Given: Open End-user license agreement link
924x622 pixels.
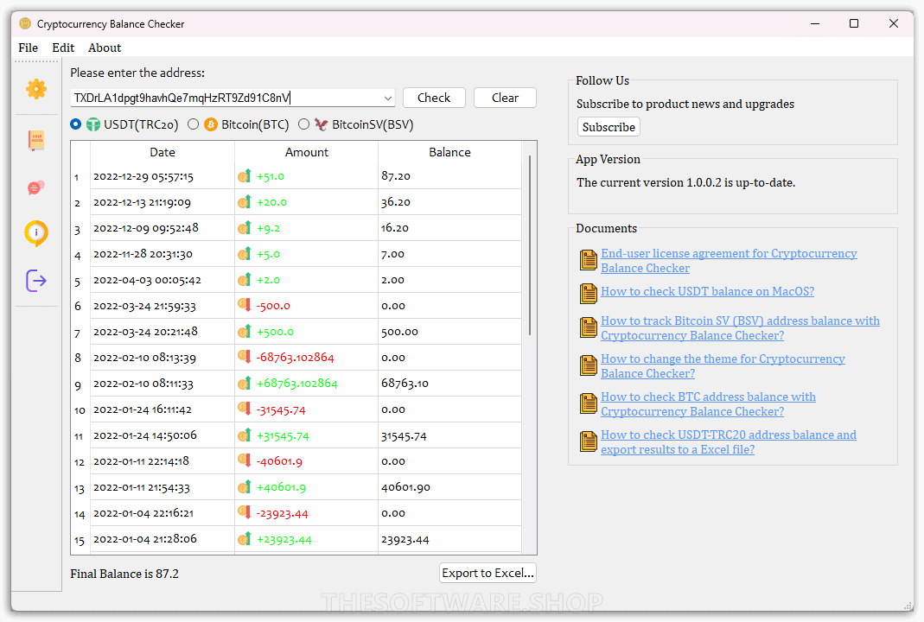Looking at the screenshot, I should (x=729, y=260).
